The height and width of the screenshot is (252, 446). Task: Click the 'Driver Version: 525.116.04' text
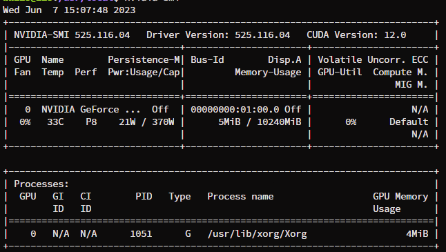point(218,35)
